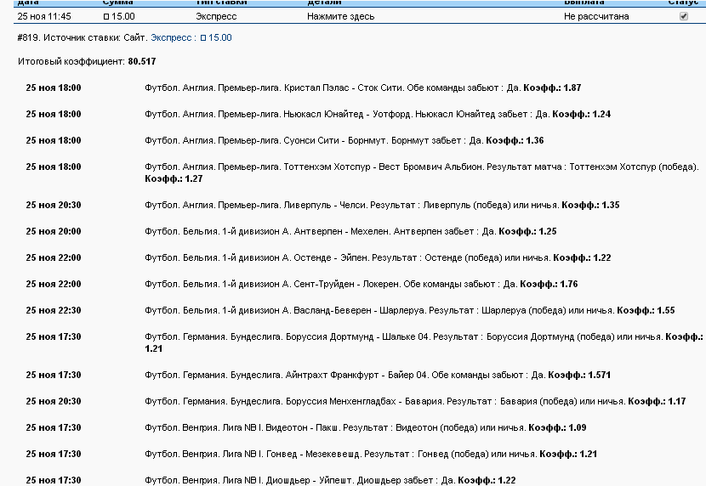The height and width of the screenshot is (486, 706).
Task: Select the 'Не рассчитана' payout cell
Action: coord(596,17)
